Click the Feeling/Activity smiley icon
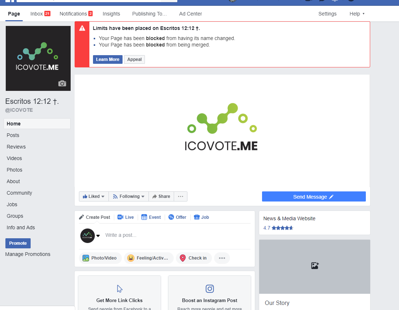This screenshot has height=310, width=399. [x=131, y=258]
